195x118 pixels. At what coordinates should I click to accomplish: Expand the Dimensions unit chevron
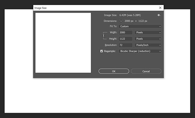click(121, 21)
